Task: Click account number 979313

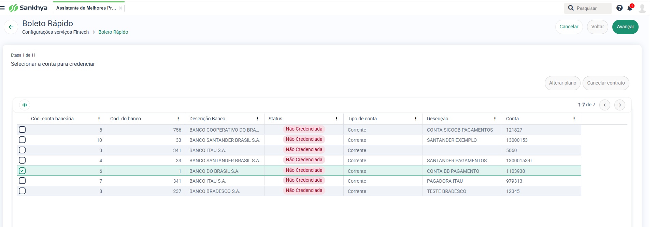Action: tap(514, 181)
